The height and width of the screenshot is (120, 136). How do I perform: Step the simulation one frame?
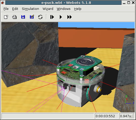[x=52, y=17]
